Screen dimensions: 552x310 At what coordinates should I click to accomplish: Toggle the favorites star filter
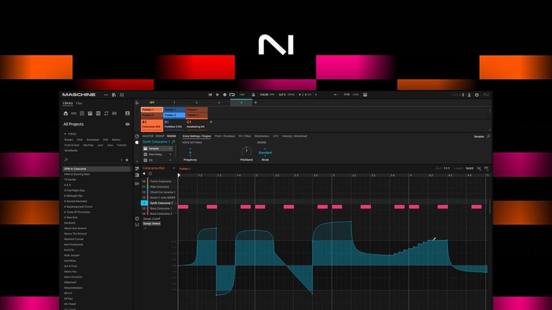point(127,160)
